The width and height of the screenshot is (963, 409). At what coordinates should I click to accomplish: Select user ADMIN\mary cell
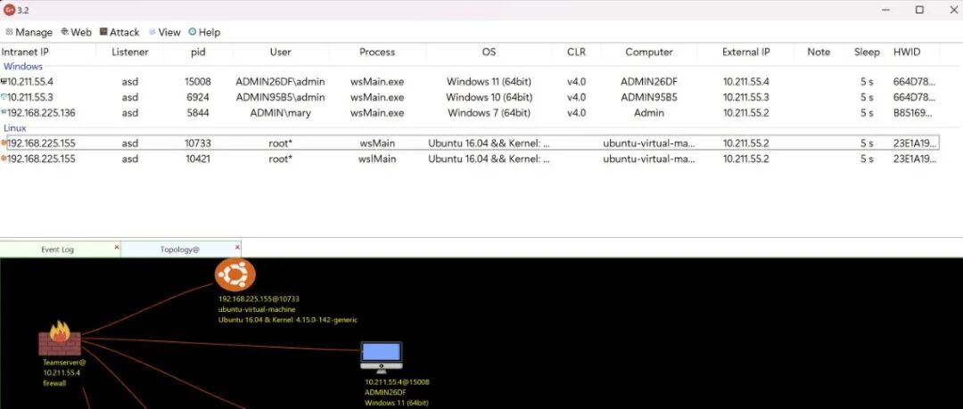(280, 112)
